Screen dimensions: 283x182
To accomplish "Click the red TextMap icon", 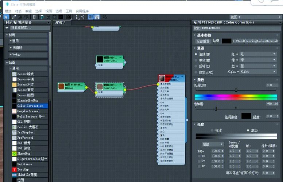I will pyautogui.click(x=14, y=170).
